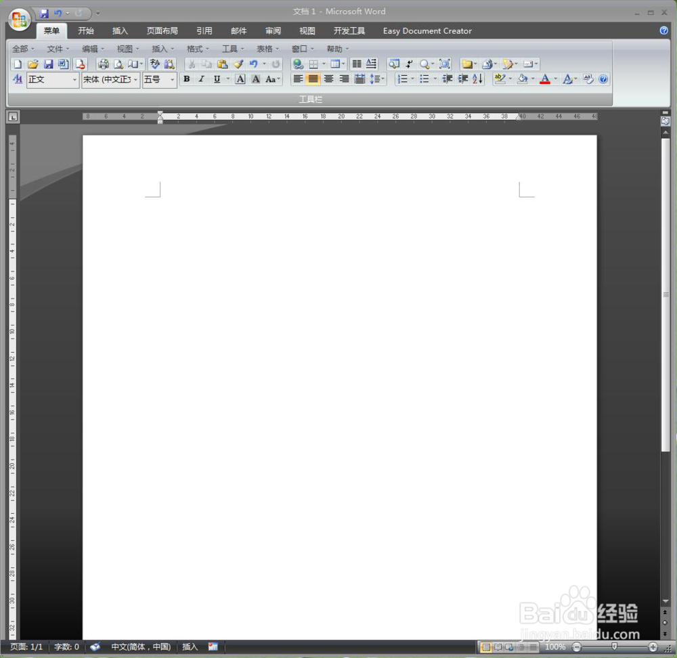Viewport: 677px width, 658px height.
Task: Open the 表格 menu
Action: tap(267, 49)
